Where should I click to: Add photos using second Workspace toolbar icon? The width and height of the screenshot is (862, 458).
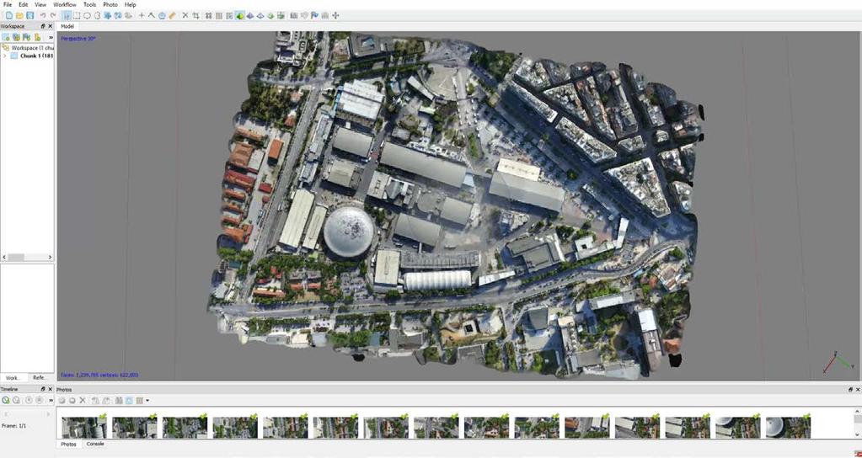coord(16,37)
